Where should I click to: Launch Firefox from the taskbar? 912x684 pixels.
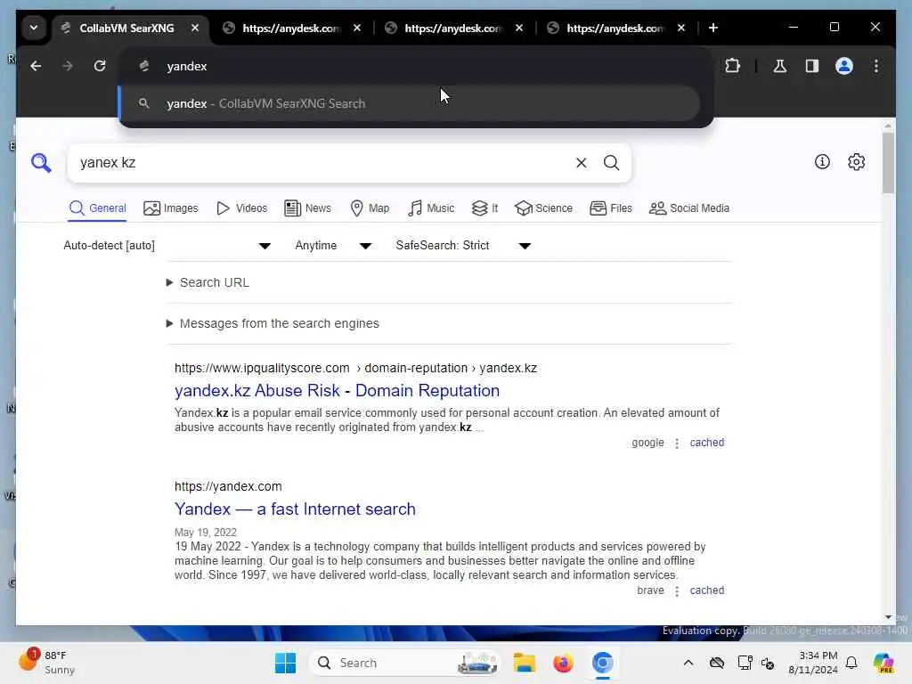(x=563, y=663)
